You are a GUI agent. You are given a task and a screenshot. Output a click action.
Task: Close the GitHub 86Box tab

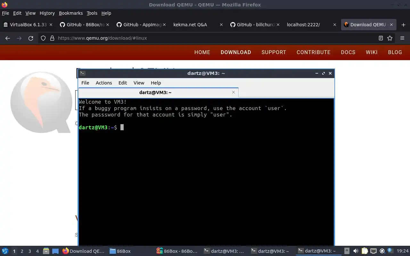pyautogui.click(x=108, y=25)
